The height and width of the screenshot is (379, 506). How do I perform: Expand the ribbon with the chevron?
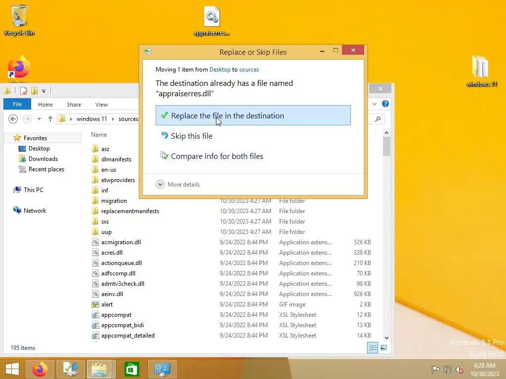375,104
